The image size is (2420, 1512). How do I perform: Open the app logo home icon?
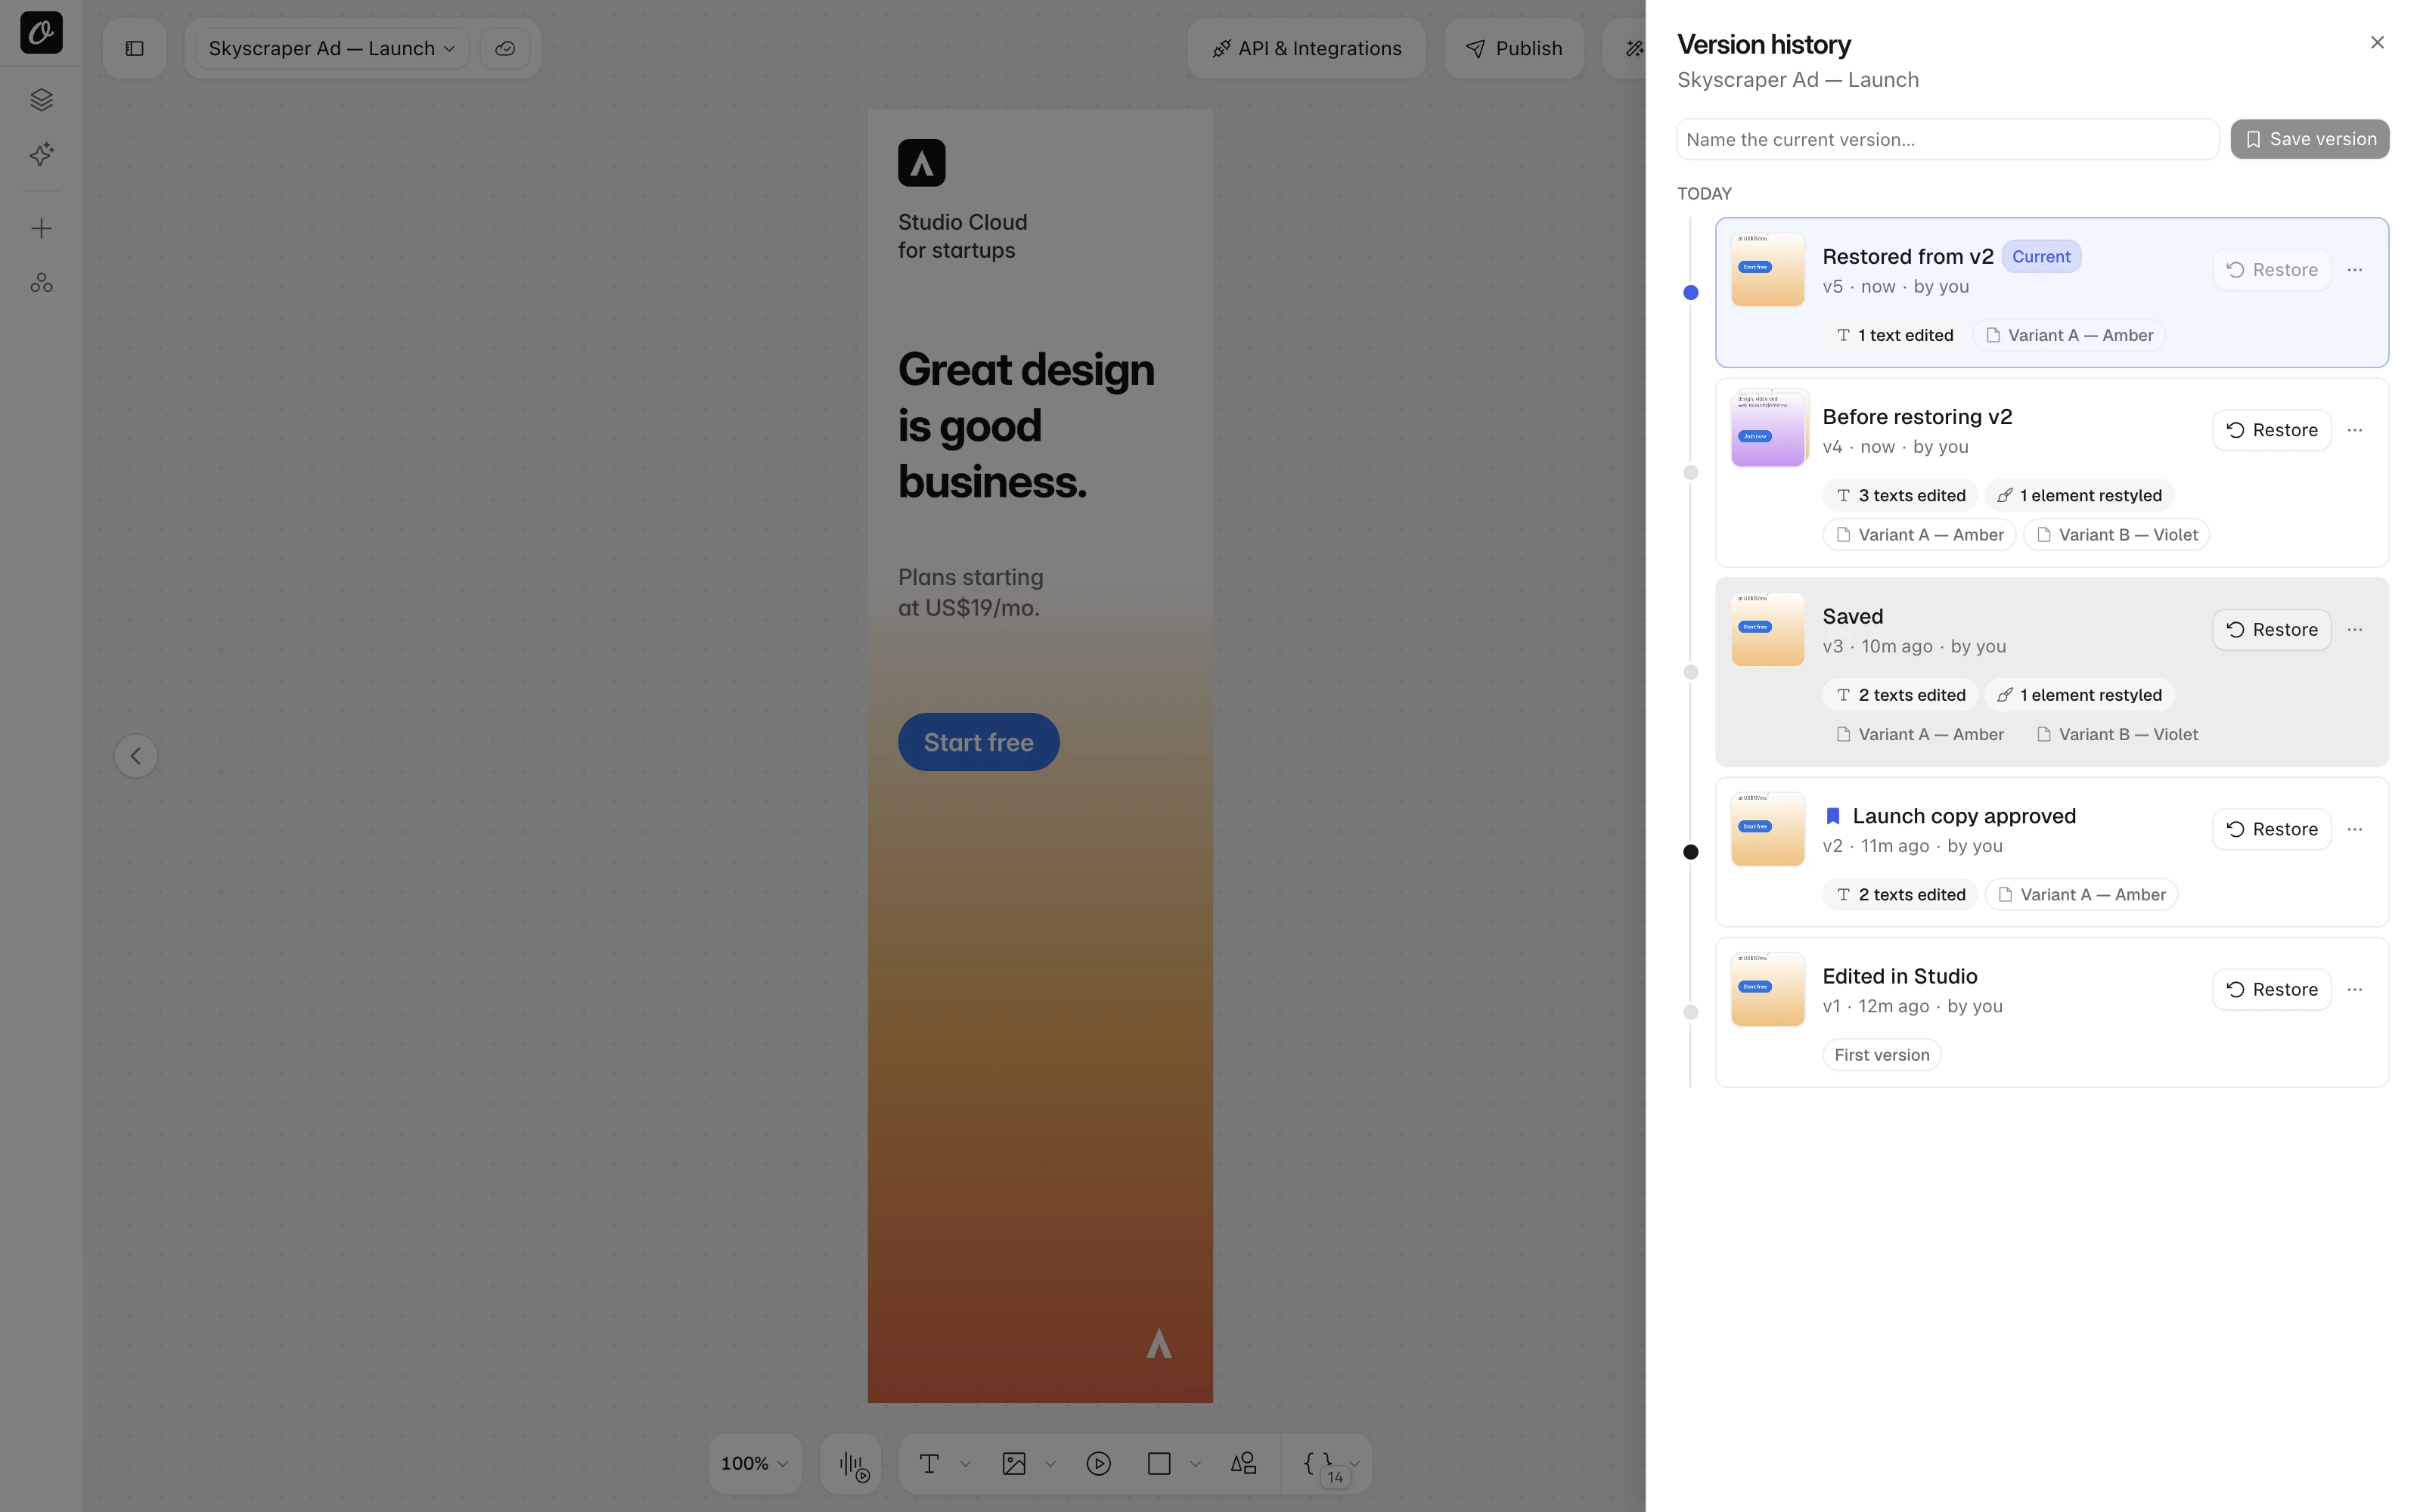(41, 32)
